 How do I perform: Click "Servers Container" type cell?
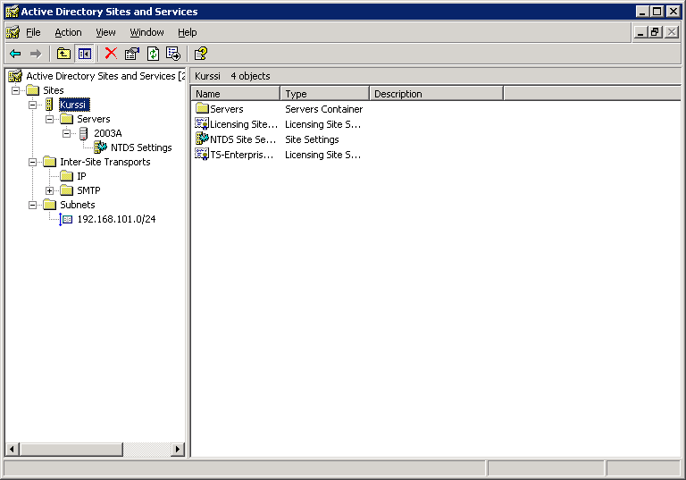[323, 109]
